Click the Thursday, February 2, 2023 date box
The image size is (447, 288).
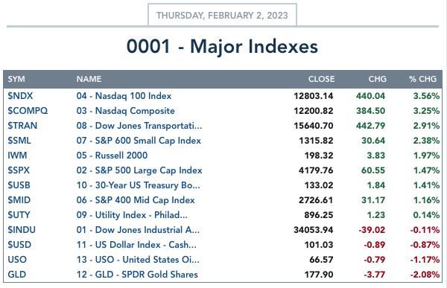click(x=222, y=15)
